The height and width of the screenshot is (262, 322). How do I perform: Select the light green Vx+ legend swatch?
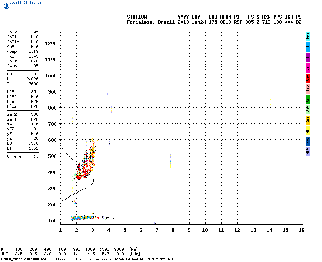(308, 110)
